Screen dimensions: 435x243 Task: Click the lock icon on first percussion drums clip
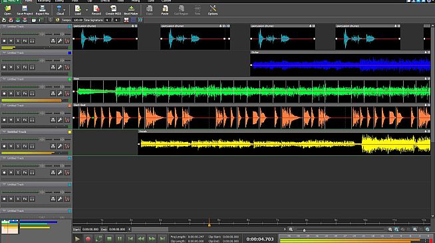(132, 26)
